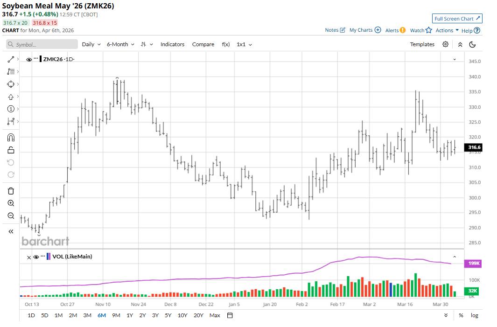Open chart settings gear
Viewport: 497px width, 327px height.
coord(445,44)
